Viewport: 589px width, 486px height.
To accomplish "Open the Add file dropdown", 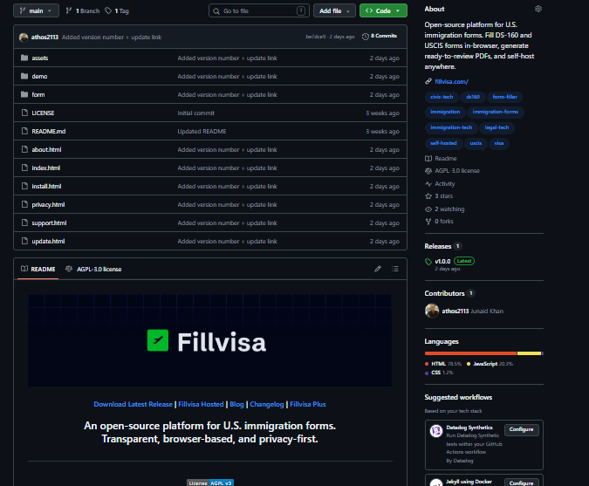I will (334, 10).
